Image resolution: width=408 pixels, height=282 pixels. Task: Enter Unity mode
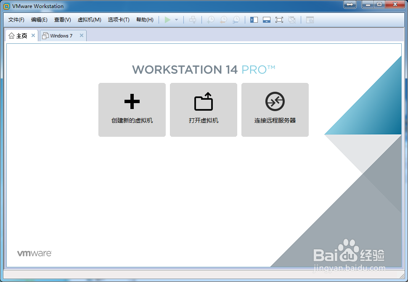291,19
